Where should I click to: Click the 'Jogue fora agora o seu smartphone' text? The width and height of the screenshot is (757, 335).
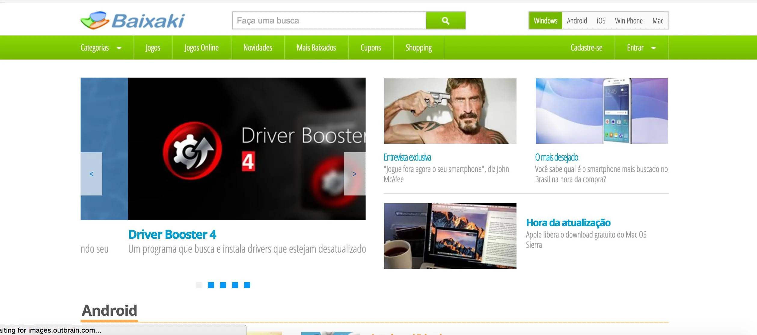click(x=446, y=174)
